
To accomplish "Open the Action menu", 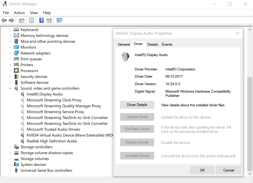I will coord(19,13).
